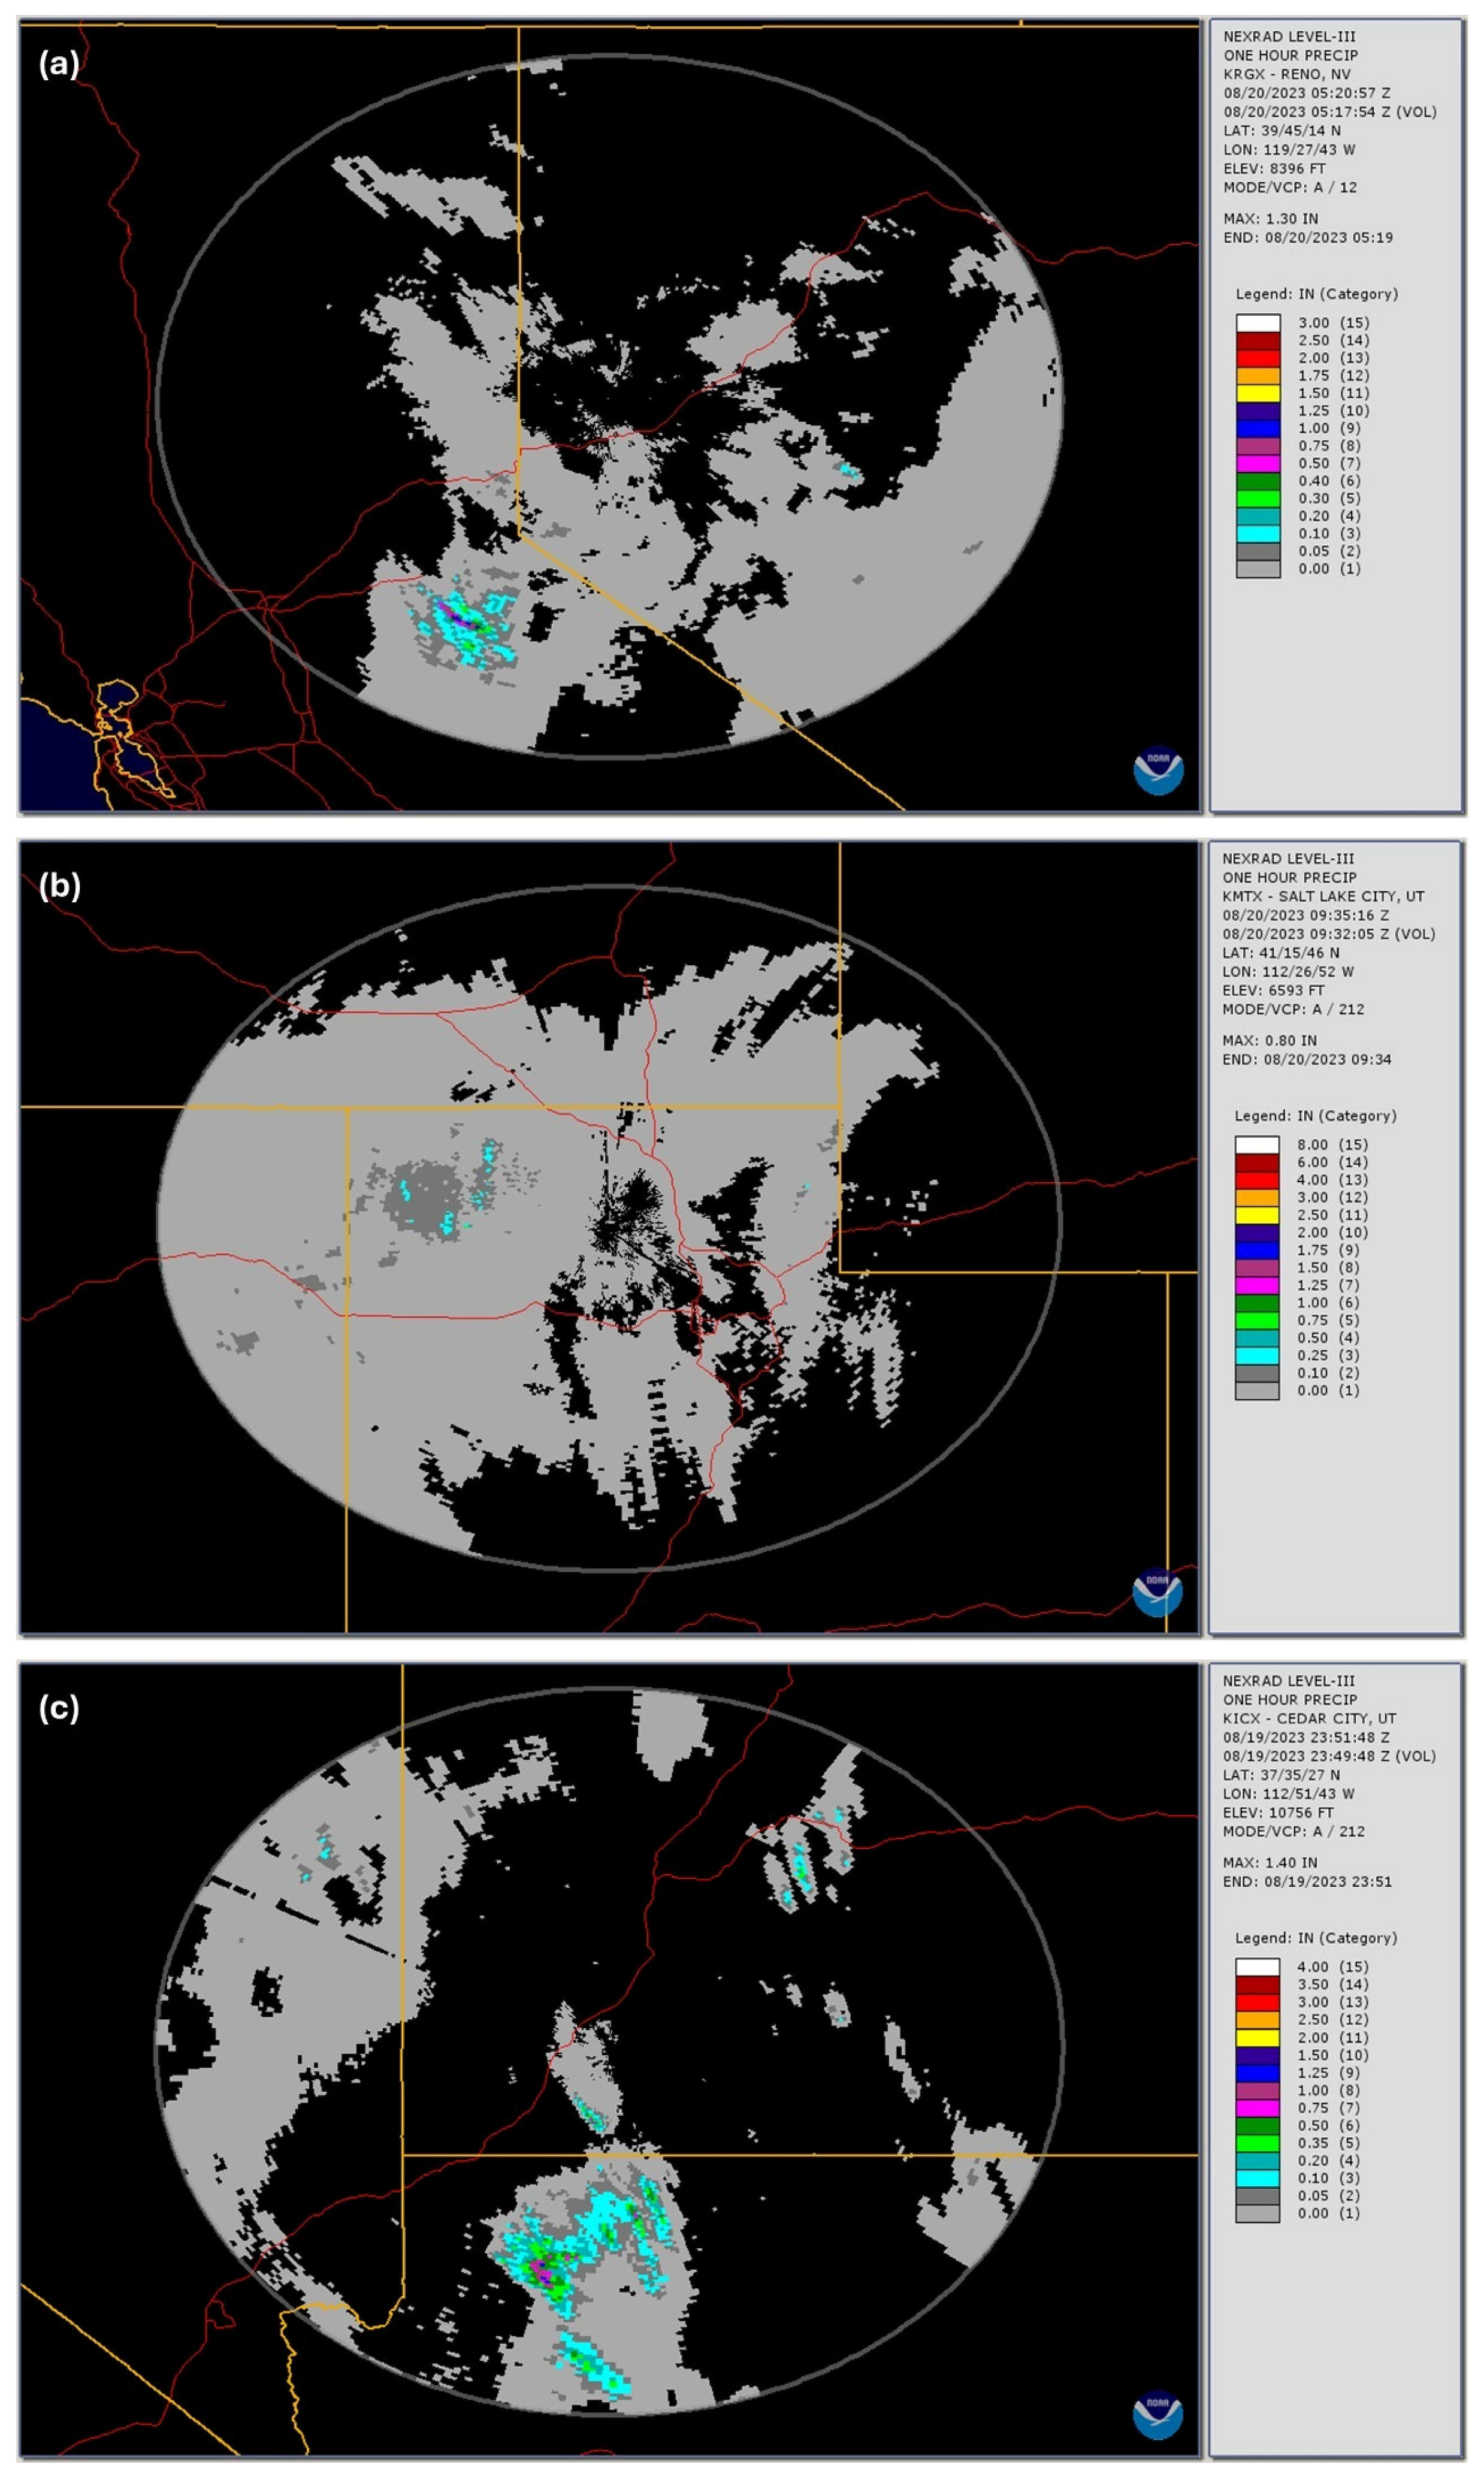Select the yellow 1.50 swatch in Reno legend
Screen dimensions: 1484x2480
pyautogui.click(x=1257, y=393)
